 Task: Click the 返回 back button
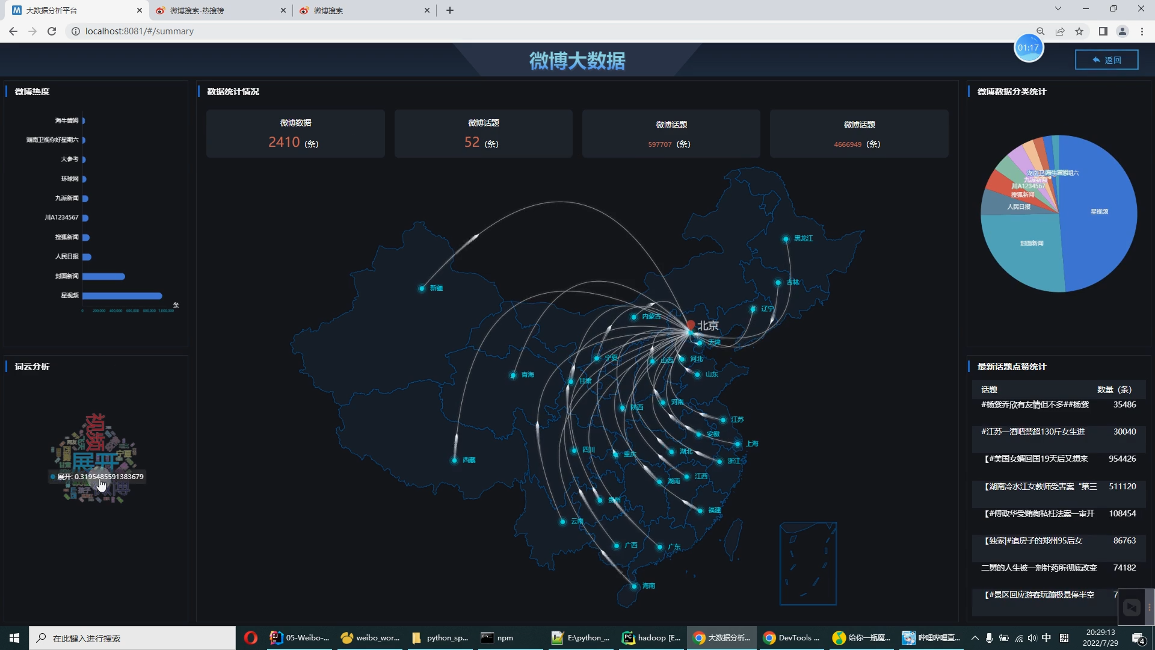[x=1106, y=60]
